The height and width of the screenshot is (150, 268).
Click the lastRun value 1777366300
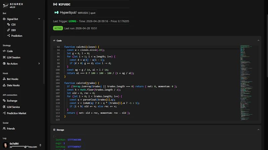(x=74, y=140)
